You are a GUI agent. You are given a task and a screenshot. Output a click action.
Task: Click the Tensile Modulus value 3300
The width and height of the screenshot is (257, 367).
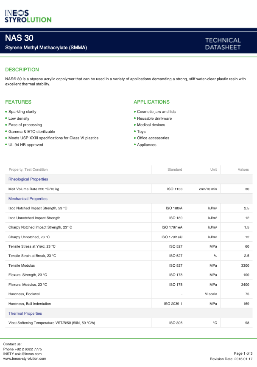(x=244, y=265)
